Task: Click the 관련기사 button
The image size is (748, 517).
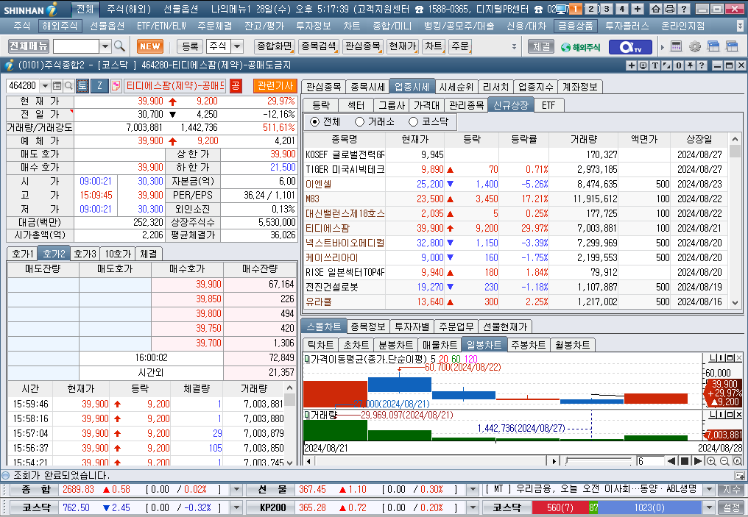Action: click(275, 86)
